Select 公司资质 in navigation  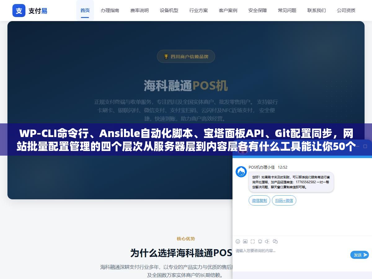[346, 10]
